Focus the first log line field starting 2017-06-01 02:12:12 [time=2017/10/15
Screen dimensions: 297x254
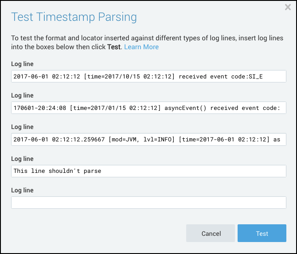coord(148,76)
